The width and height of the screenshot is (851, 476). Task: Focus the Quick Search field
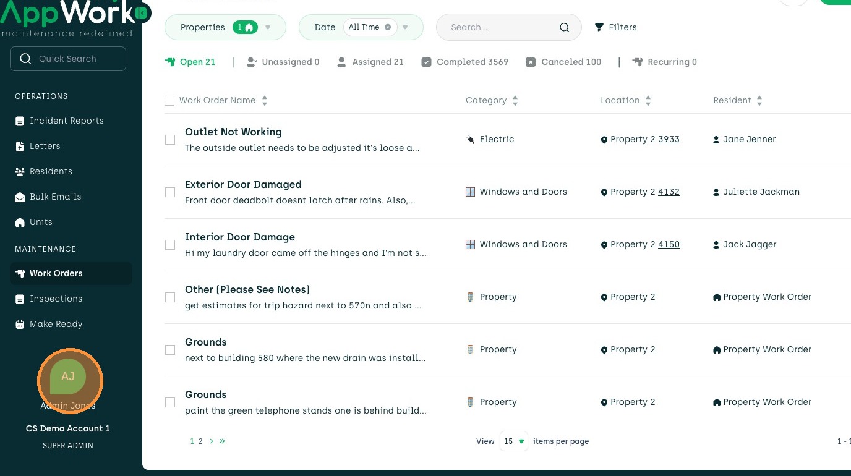[68, 59]
